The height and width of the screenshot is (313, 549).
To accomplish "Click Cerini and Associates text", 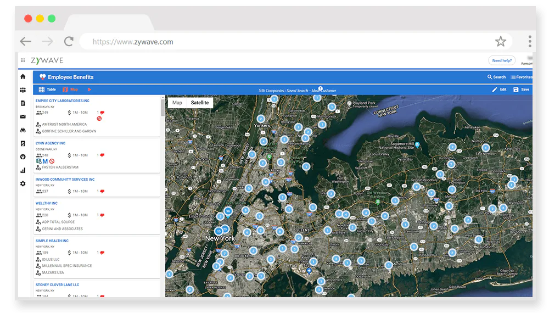I will point(63,229).
